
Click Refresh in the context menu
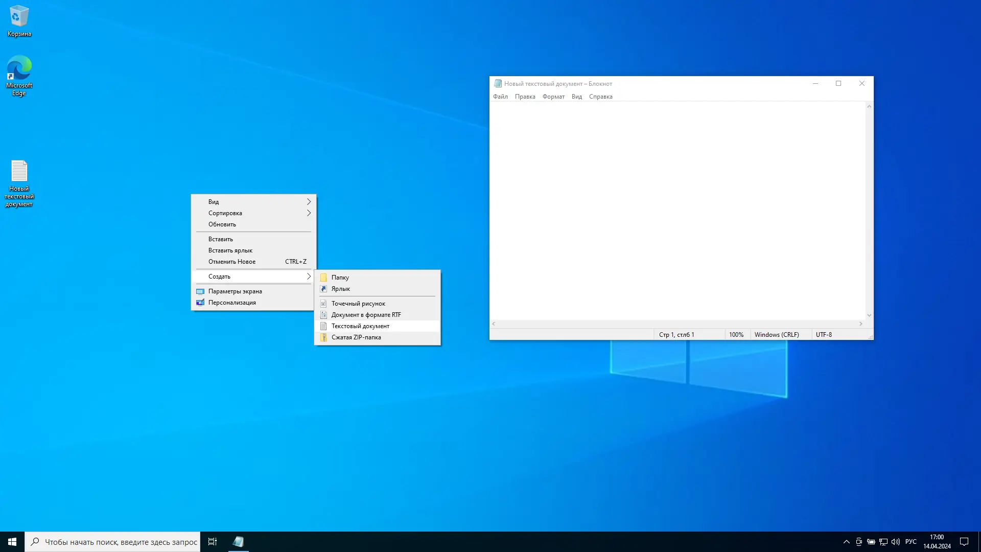pyautogui.click(x=222, y=224)
